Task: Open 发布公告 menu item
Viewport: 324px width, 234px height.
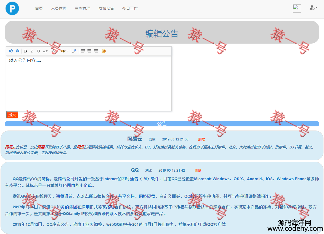Action: (x=106, y=8)
